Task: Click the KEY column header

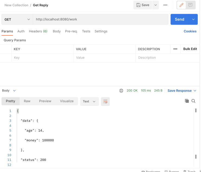Action: 17,49
